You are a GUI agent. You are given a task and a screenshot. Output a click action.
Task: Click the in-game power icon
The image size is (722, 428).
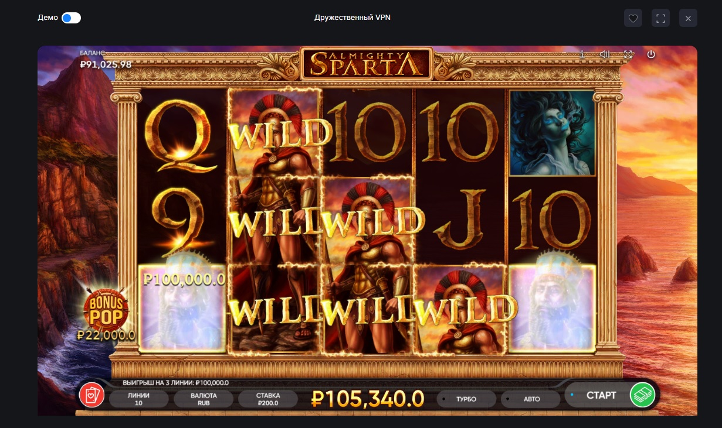point(650,54)
